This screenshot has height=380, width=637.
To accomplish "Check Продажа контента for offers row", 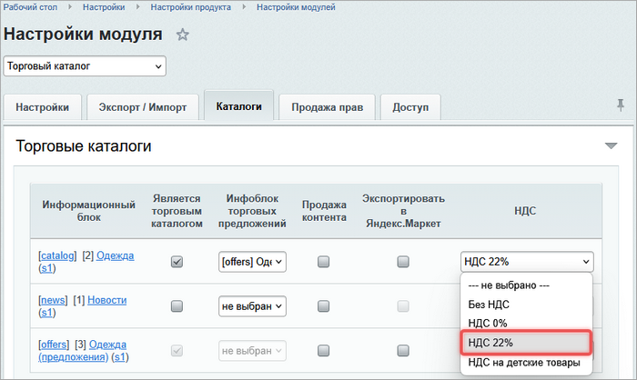I will pyautogui.click(x=323, y=350).
